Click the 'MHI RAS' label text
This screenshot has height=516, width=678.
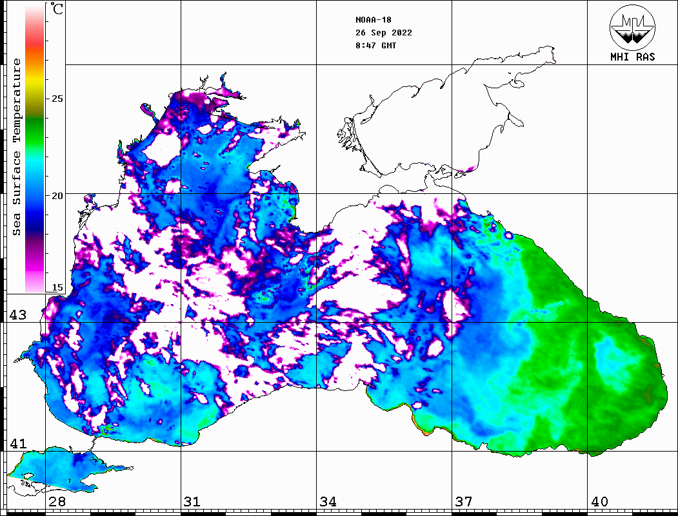(633, 57)
